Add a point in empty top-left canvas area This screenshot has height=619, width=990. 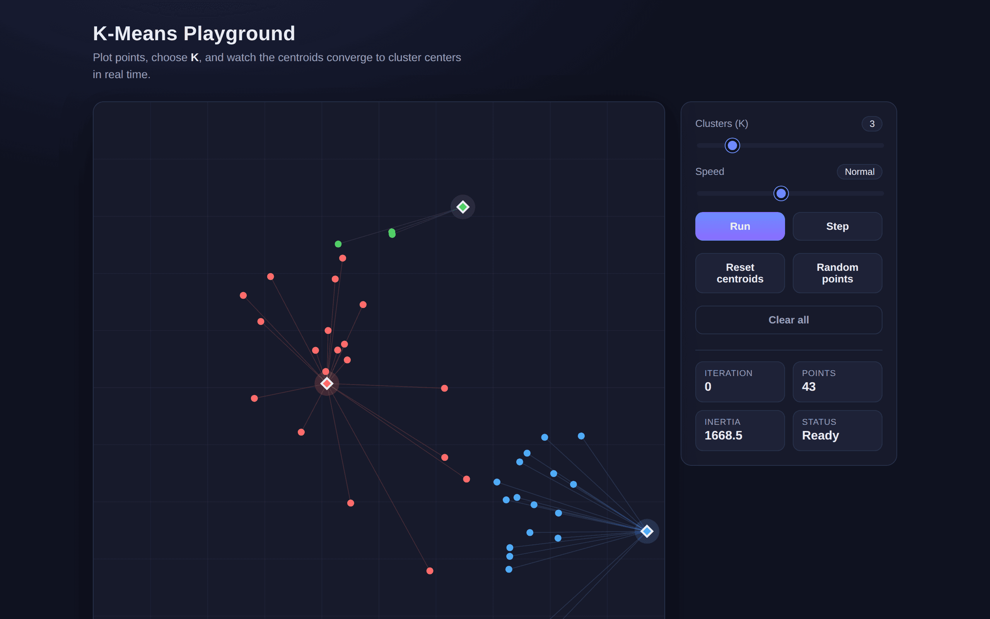point(164,164)
